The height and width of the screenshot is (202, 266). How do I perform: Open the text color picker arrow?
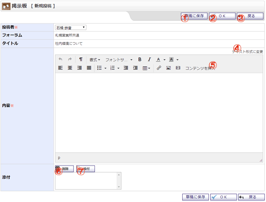click(x=164, y=59)
